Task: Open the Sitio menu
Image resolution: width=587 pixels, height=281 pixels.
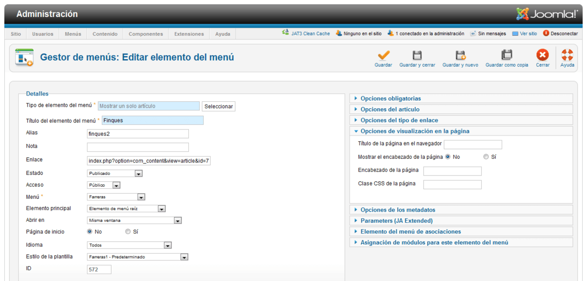Action: pyautogui.click(x=15, y=34)
